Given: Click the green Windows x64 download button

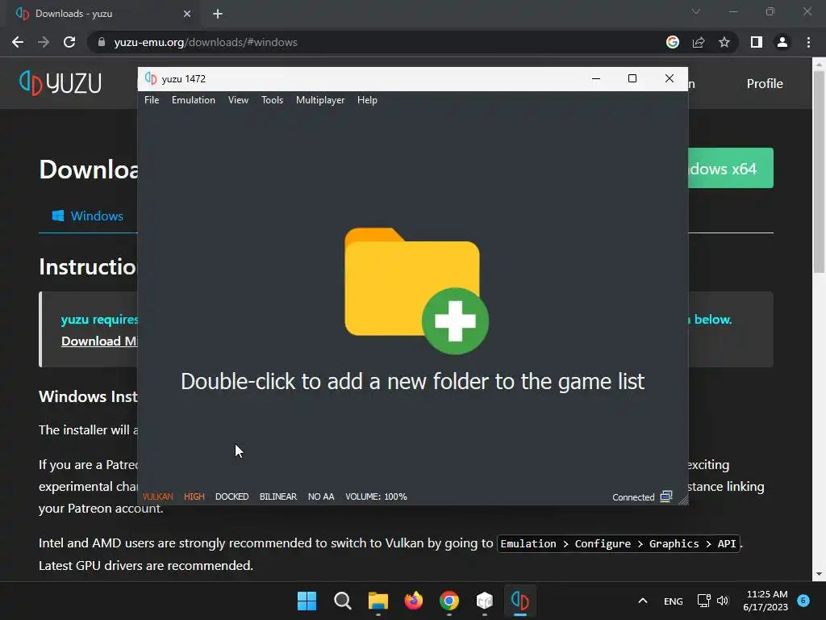Looking at the screenshot, I should click(731, 168).
